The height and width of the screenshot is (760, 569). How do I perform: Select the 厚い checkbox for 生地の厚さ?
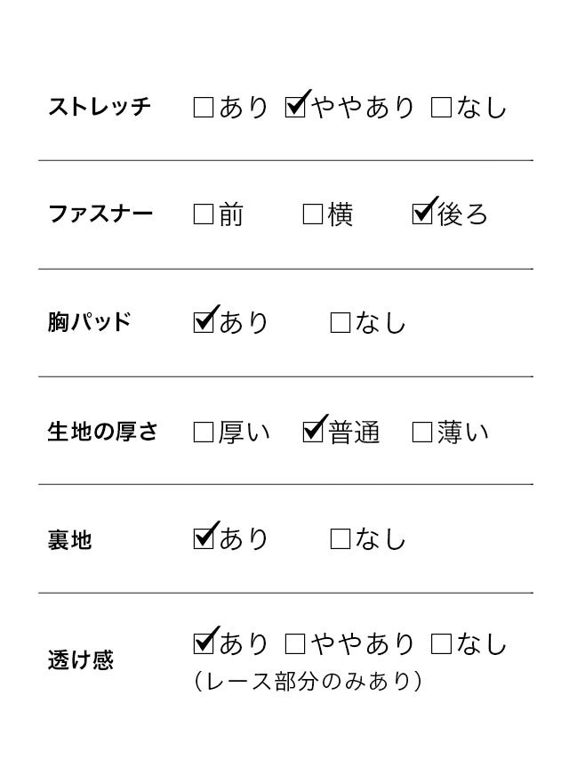point(204,433)
